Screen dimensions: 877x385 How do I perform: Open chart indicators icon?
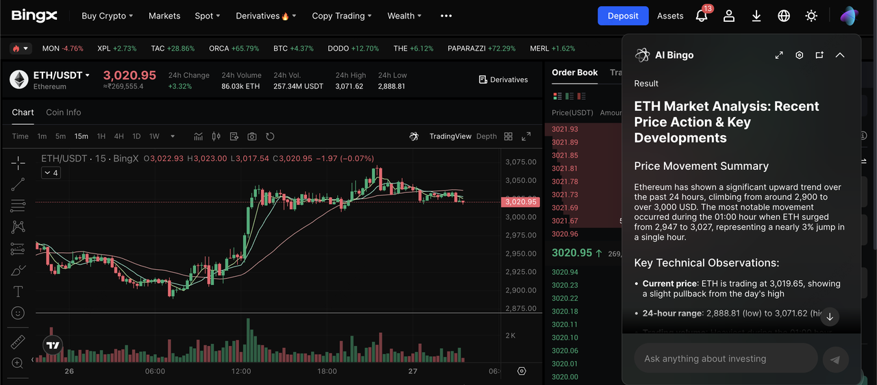click(199, 136)
